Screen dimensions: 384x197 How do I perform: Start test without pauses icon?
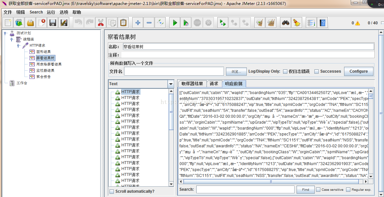point(186,23)
